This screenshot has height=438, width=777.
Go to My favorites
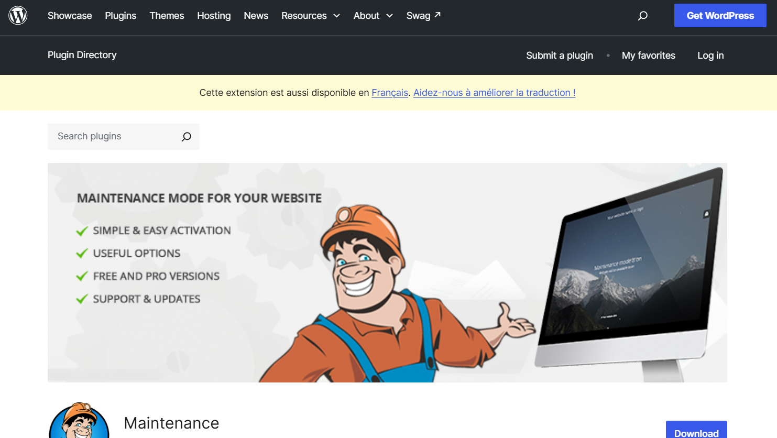649,56
